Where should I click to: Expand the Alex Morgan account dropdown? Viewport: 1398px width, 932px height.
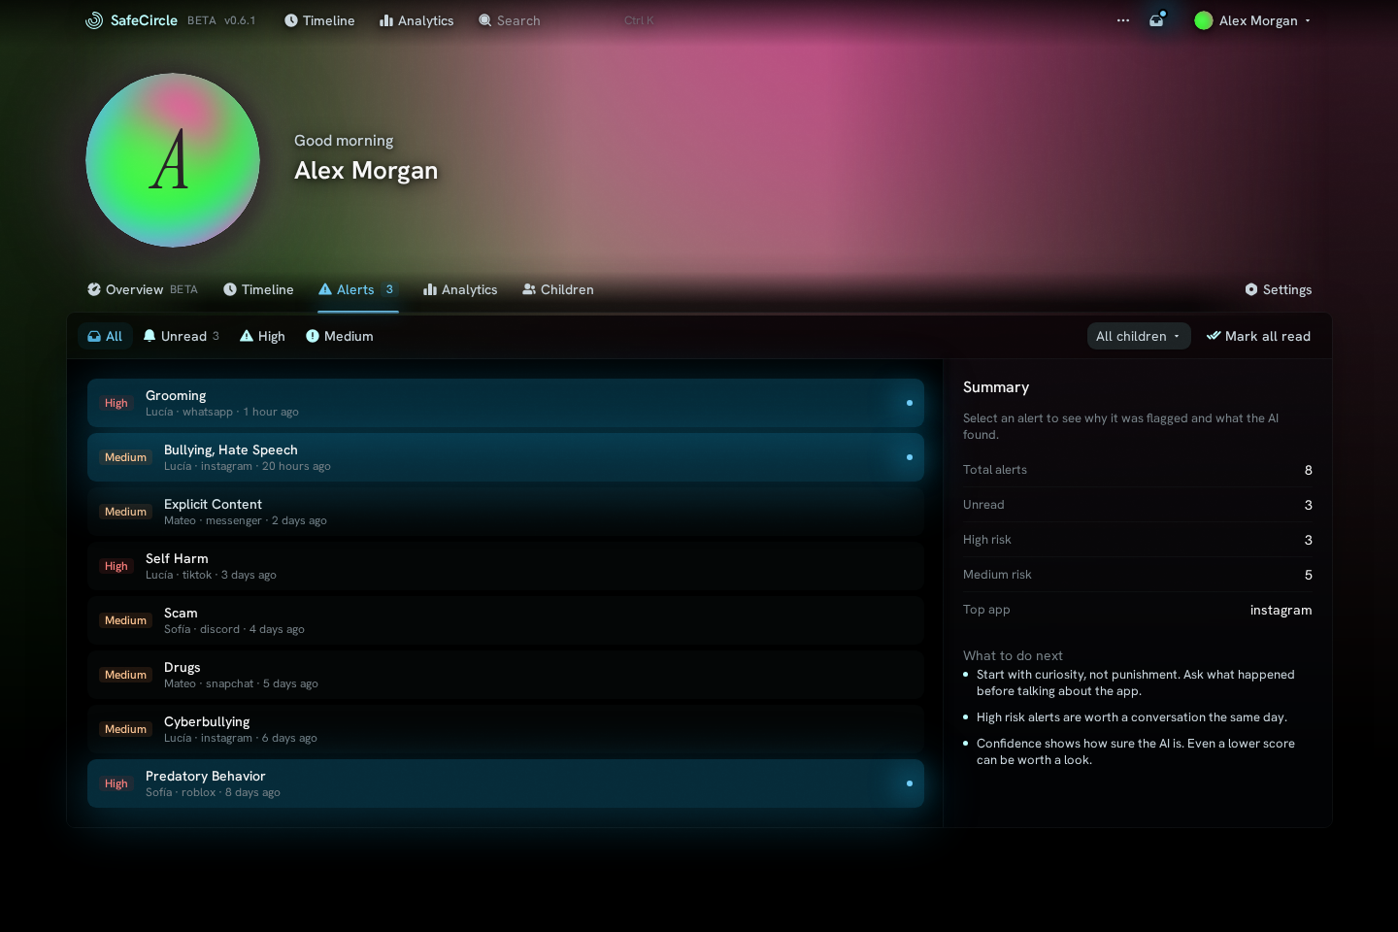tap(1252, 20)
